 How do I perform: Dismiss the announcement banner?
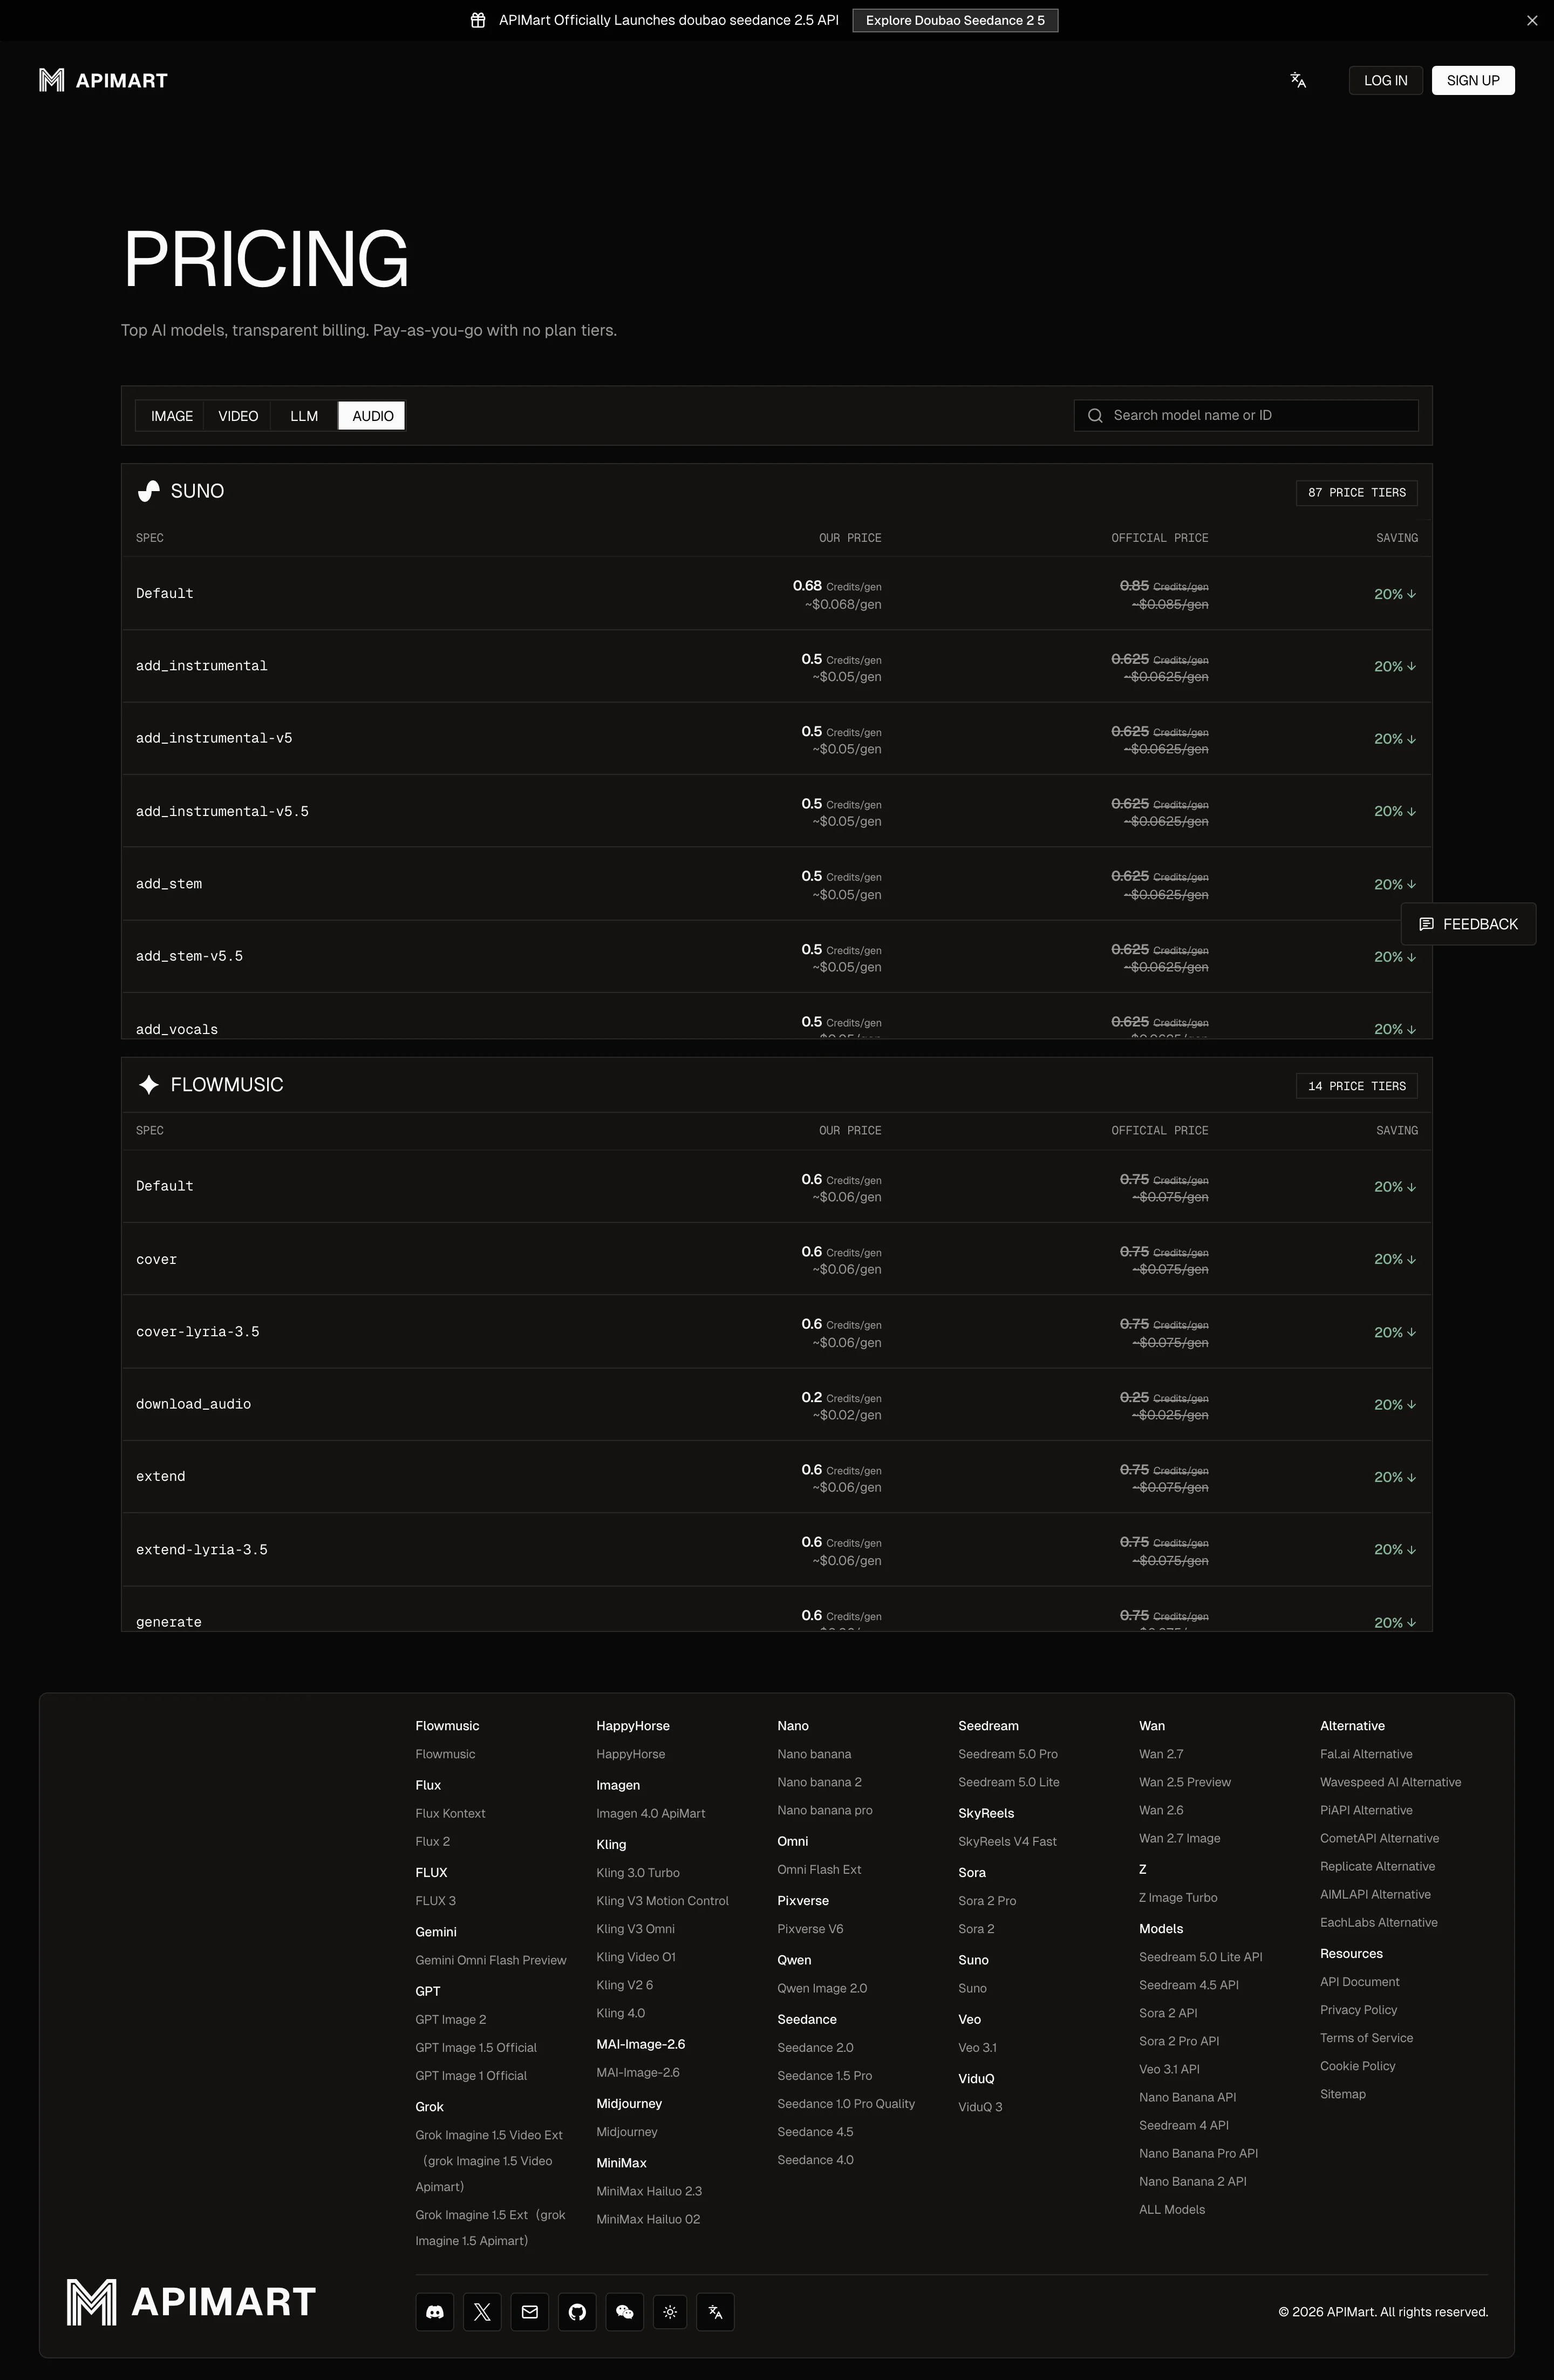point(1531,20)
